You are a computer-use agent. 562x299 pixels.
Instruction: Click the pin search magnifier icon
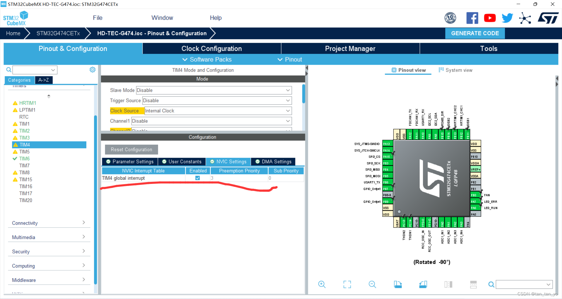pos(491,284)
